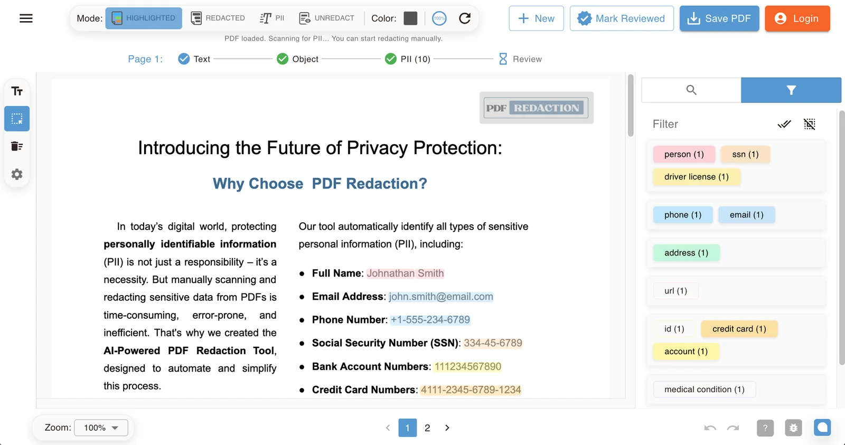Switch mode to PII
Viewport: 845px width, 445px height.
pyautogui.click(x=272, y=18)
